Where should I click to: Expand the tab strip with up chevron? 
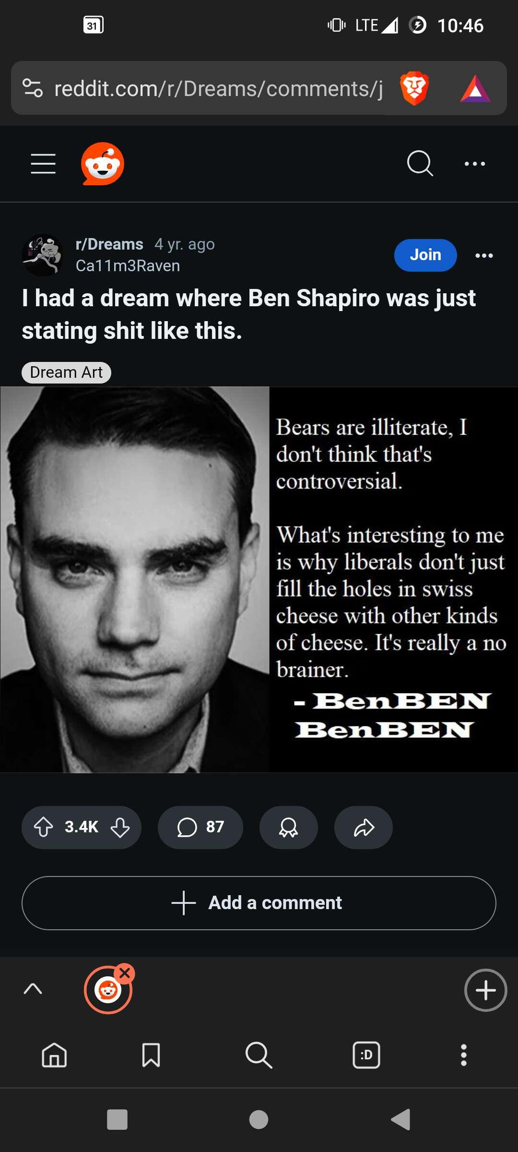pos(33,989)
